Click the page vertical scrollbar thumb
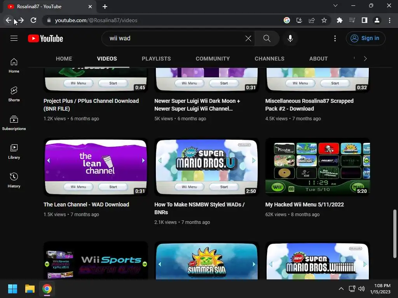This screenshot has width=398, height=298. [x=395, y=233]
